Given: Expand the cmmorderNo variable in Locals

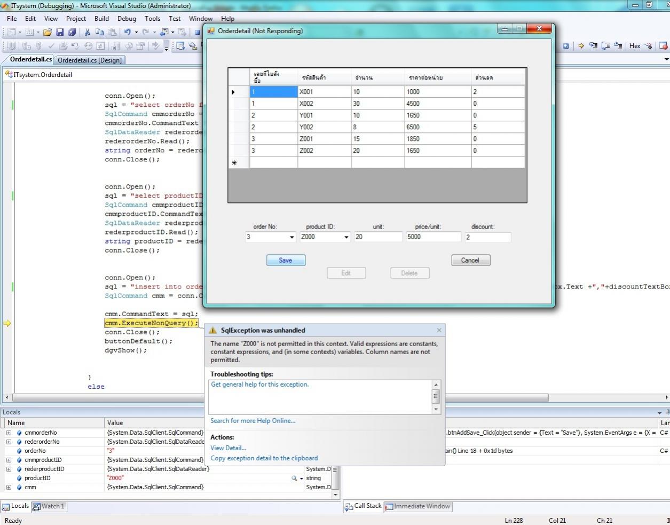Looking at the screenshot, I should 9,433.
